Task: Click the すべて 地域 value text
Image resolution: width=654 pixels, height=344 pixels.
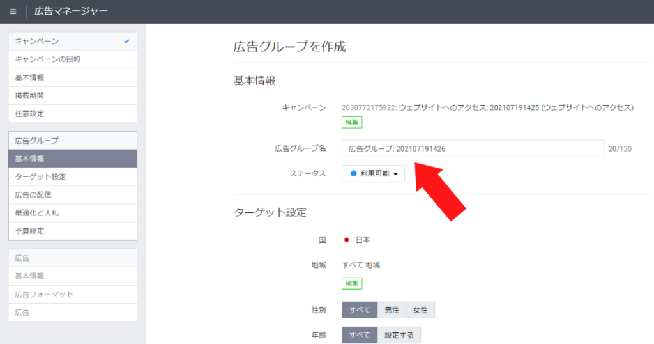Action: 361,265
